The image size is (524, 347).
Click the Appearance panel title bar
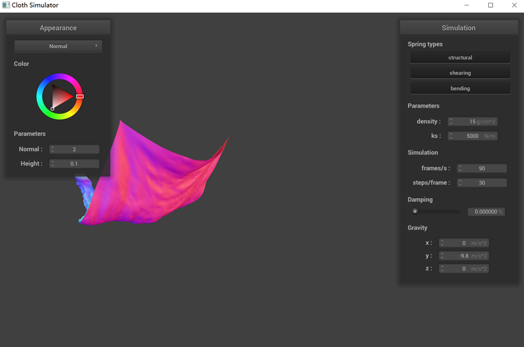coord(58,28)
